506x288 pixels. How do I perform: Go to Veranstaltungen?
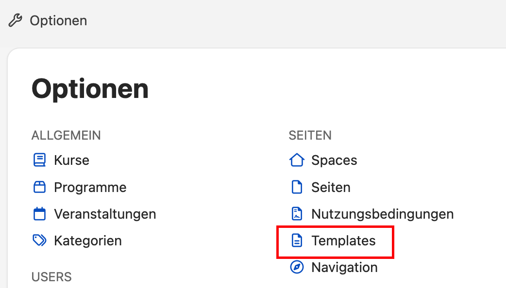click(105, 214)
